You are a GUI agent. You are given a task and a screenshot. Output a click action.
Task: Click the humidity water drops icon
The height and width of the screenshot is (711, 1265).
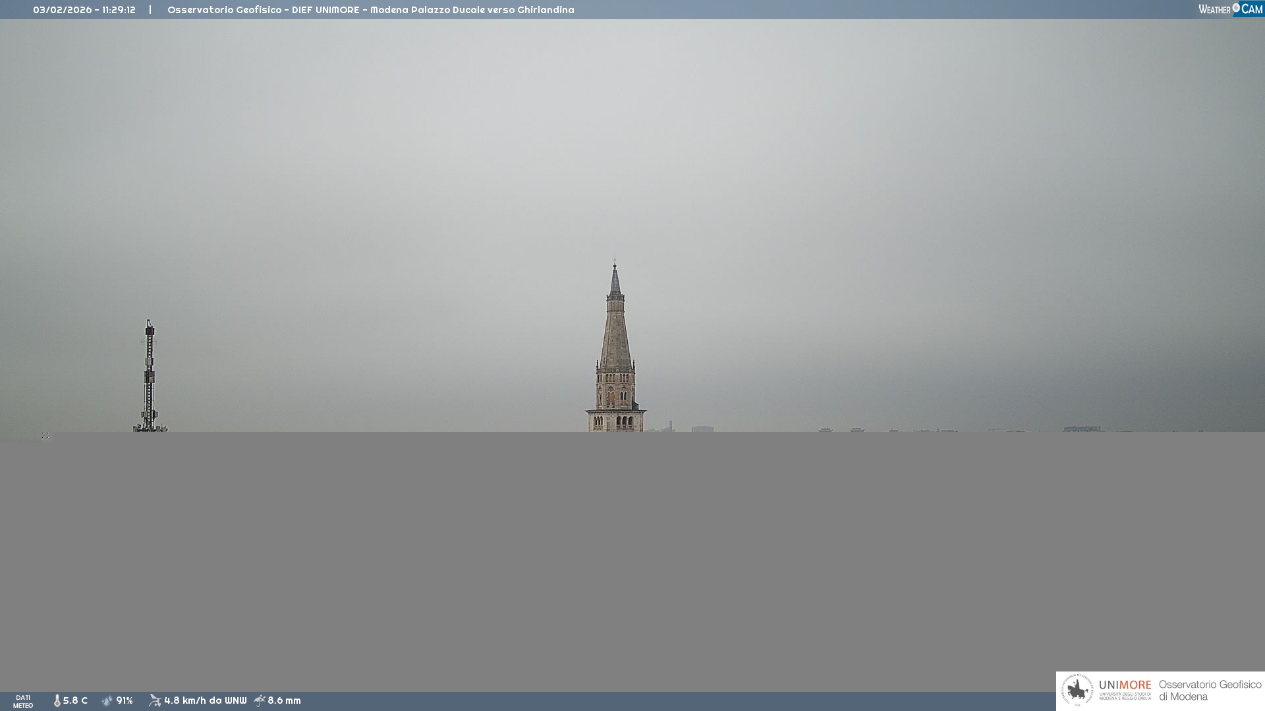107,701
